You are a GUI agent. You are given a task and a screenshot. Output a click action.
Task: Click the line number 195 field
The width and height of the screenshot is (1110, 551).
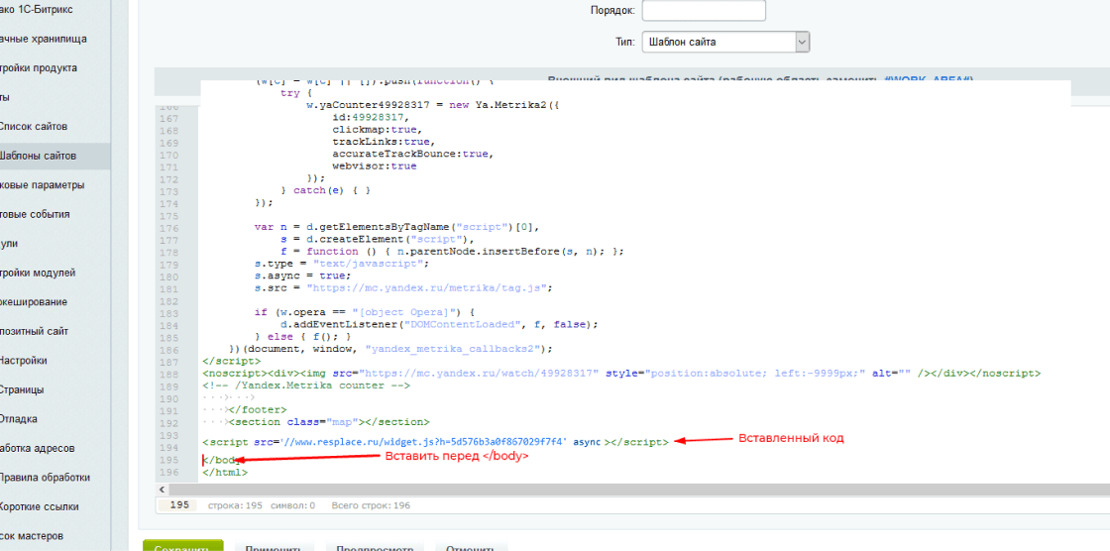pos(179,505)
